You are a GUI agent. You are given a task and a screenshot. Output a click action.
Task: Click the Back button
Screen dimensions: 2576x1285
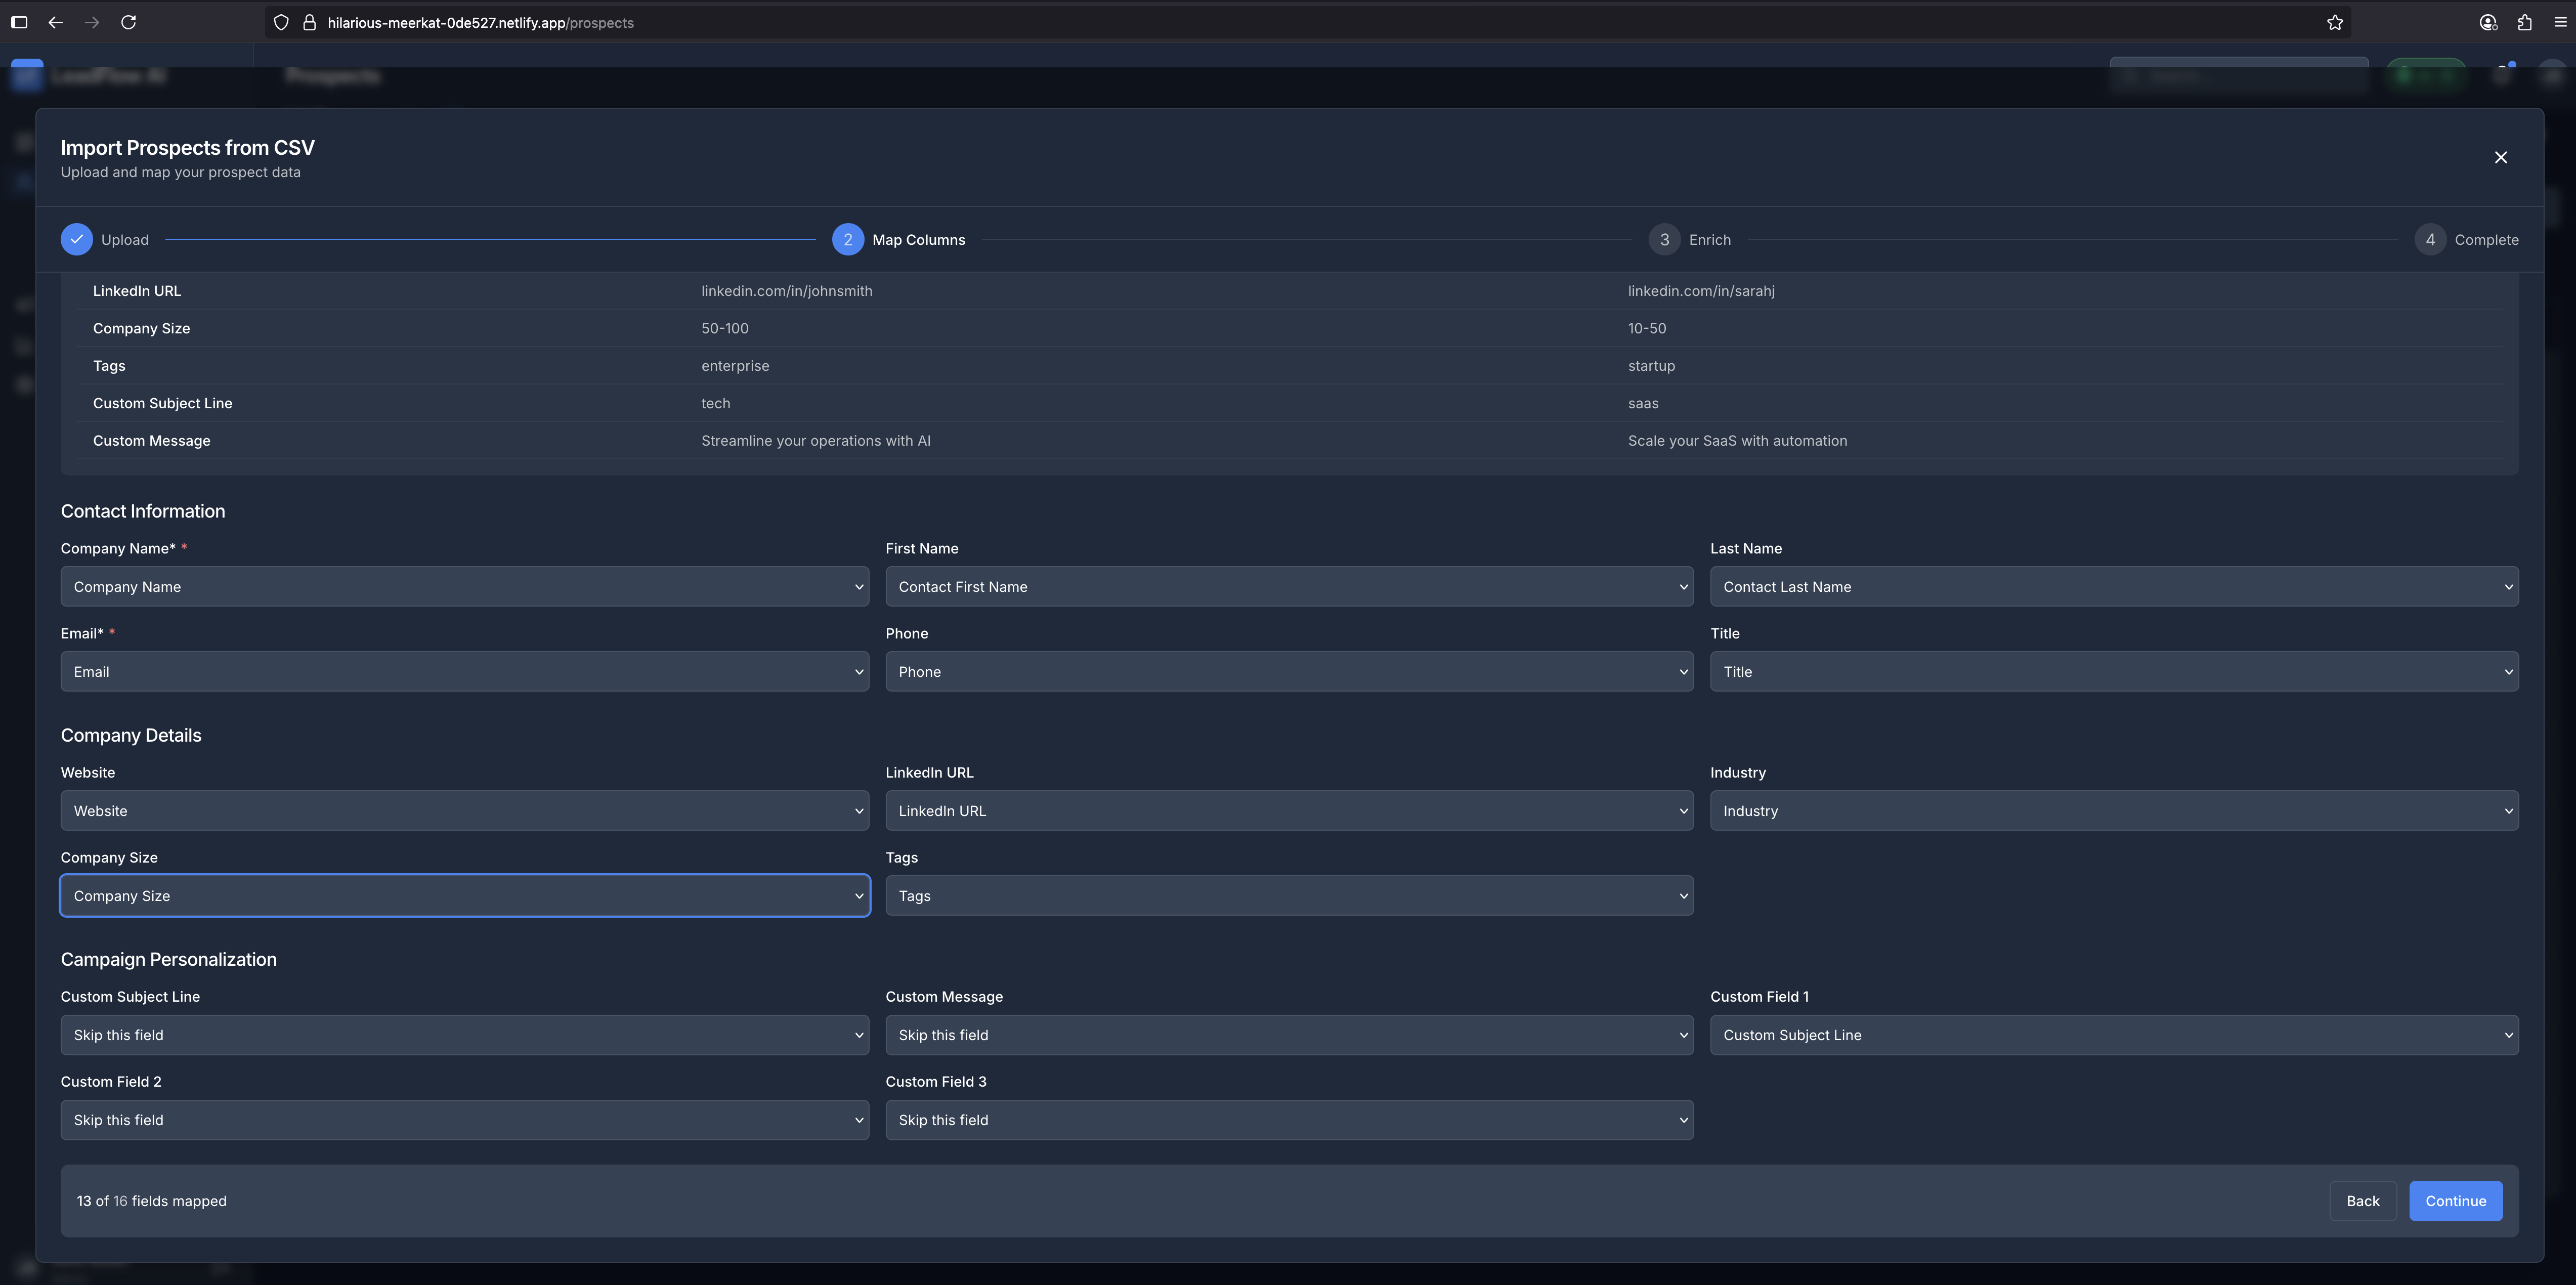(2362, 1201)
